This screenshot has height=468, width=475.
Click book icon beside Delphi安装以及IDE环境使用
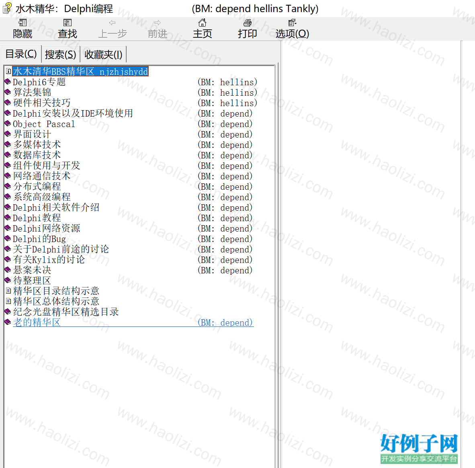pos(8,113)
